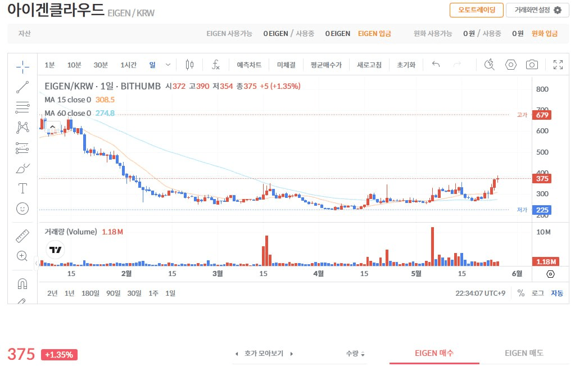
Task: Take a chart snapshot with camera icon
Action: point(532,65)
